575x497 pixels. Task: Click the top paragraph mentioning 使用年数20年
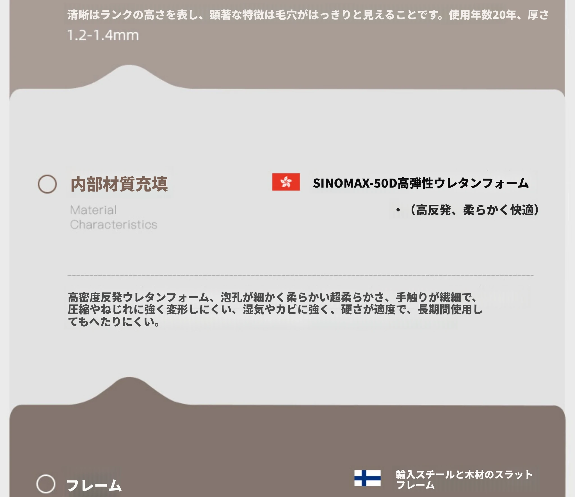click(308, 15)
